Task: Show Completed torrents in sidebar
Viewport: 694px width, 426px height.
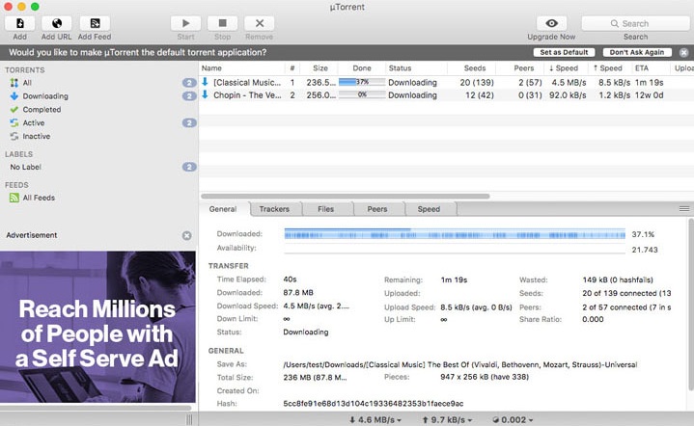Action: 99,109
